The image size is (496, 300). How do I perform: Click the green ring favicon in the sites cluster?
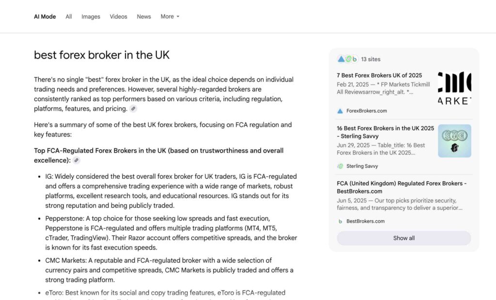pos(348,58)
